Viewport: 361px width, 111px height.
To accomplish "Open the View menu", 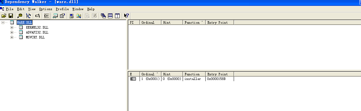I will coord(32,9).
